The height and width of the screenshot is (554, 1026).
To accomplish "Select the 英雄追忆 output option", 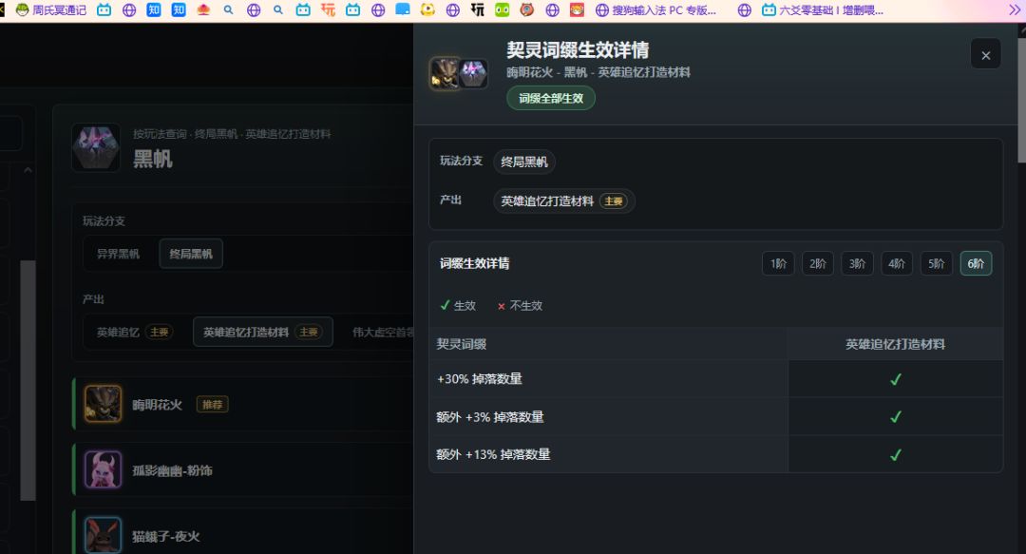I will (134, 332).
